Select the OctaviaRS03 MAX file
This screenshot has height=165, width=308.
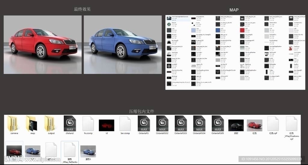tap(181, 124)
